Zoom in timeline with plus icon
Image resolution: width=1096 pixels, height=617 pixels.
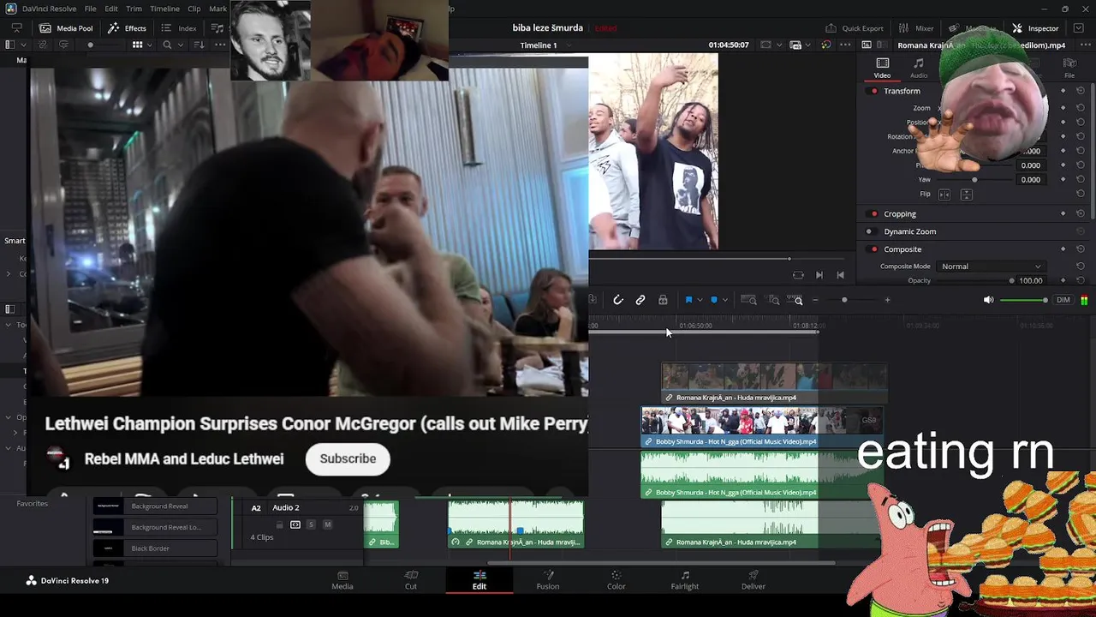[x=887, y=300]
